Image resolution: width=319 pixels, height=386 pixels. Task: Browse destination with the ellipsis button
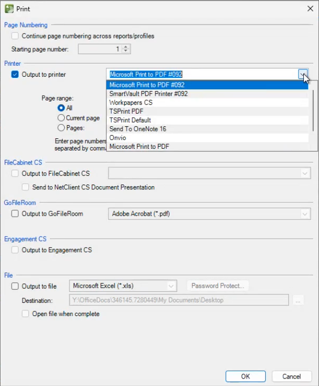[x=298, y=300]
